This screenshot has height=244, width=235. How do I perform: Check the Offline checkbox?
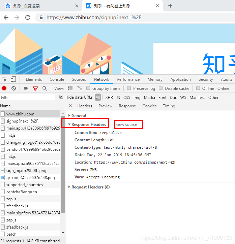tap(198, 88)
